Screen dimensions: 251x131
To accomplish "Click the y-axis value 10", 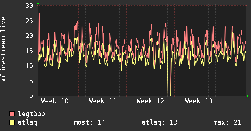I will (x=29, y=66).
